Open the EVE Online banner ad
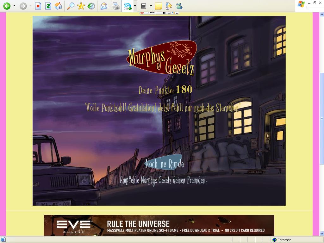 [x=159, y=225]
